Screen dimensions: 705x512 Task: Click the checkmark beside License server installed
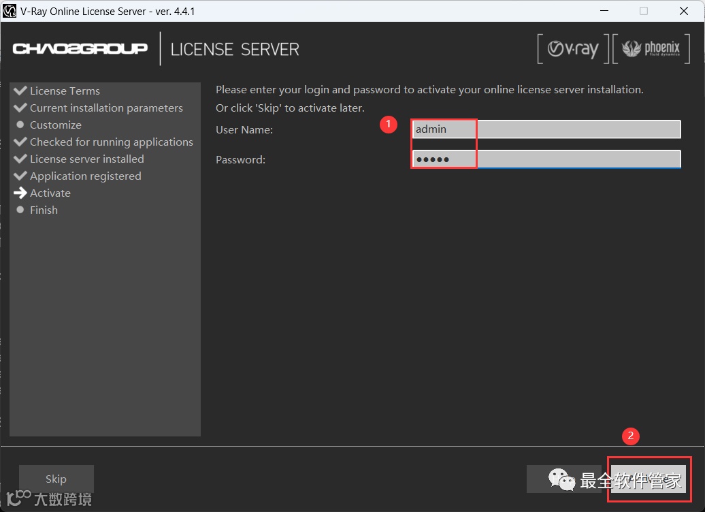[x=20, y=159]
